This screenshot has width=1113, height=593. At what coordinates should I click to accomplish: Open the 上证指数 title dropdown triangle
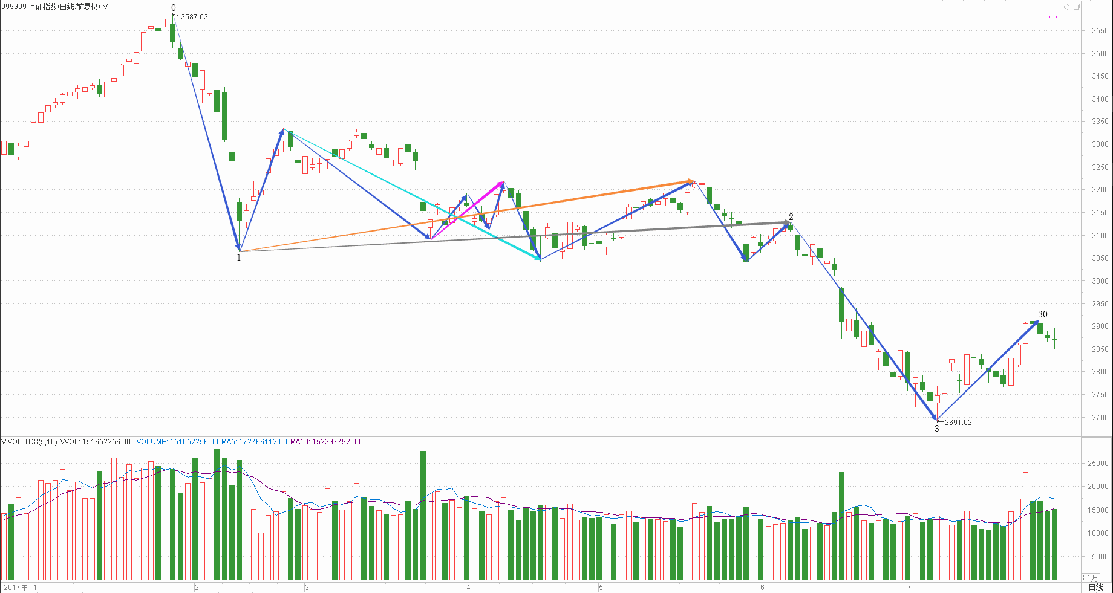point(105,7)
